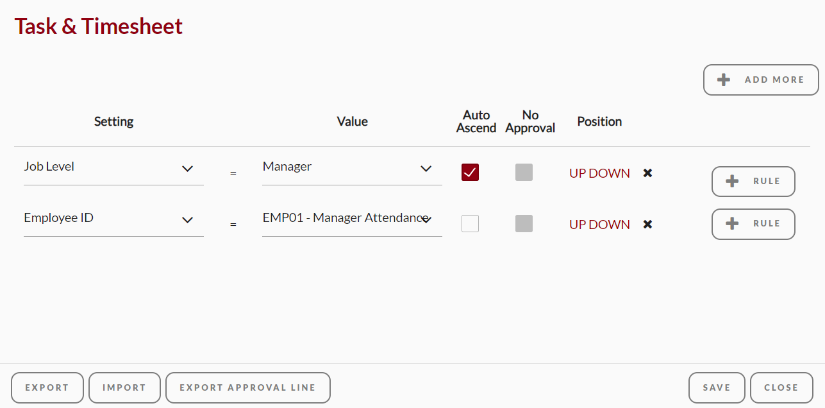Image resolution: width=825 pixels, height=408 pixels.
Task: Toggle No Approval for Employee ID row
Action: click(524, 223)
